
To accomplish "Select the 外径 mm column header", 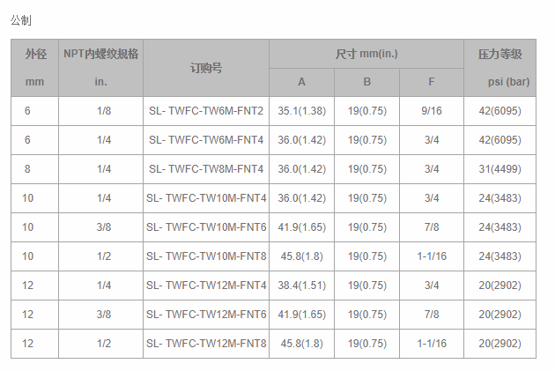I will coord(34,68).
